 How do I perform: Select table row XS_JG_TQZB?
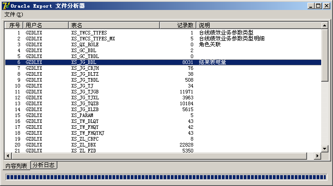pos(163,104)
